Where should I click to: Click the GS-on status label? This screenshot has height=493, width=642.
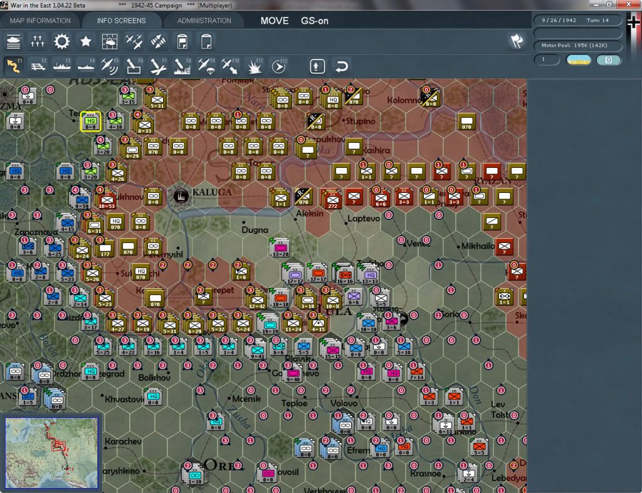315,21
